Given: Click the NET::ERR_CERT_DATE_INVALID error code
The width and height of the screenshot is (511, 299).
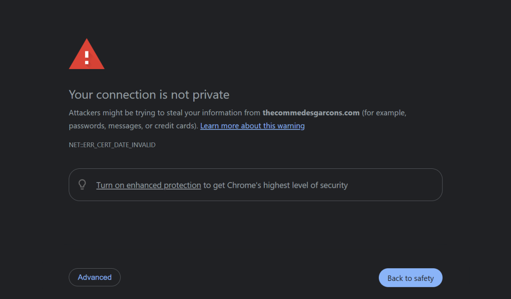Looking at the screenshot, I should pos(112,145).
